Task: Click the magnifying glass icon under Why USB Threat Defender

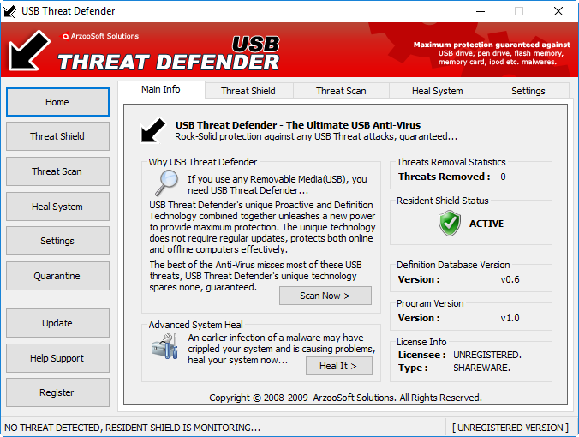Action: pyautogui.click(x=166, y=183)
